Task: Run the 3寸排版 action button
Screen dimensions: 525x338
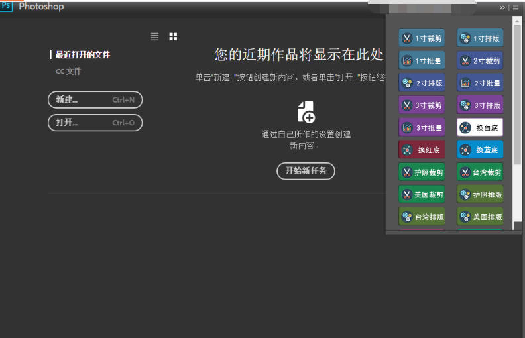Action: [x=480, y=105]
